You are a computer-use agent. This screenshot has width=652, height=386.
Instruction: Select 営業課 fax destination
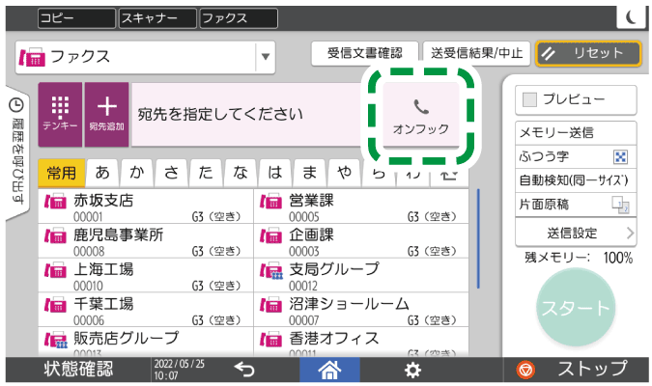(361, 207)
